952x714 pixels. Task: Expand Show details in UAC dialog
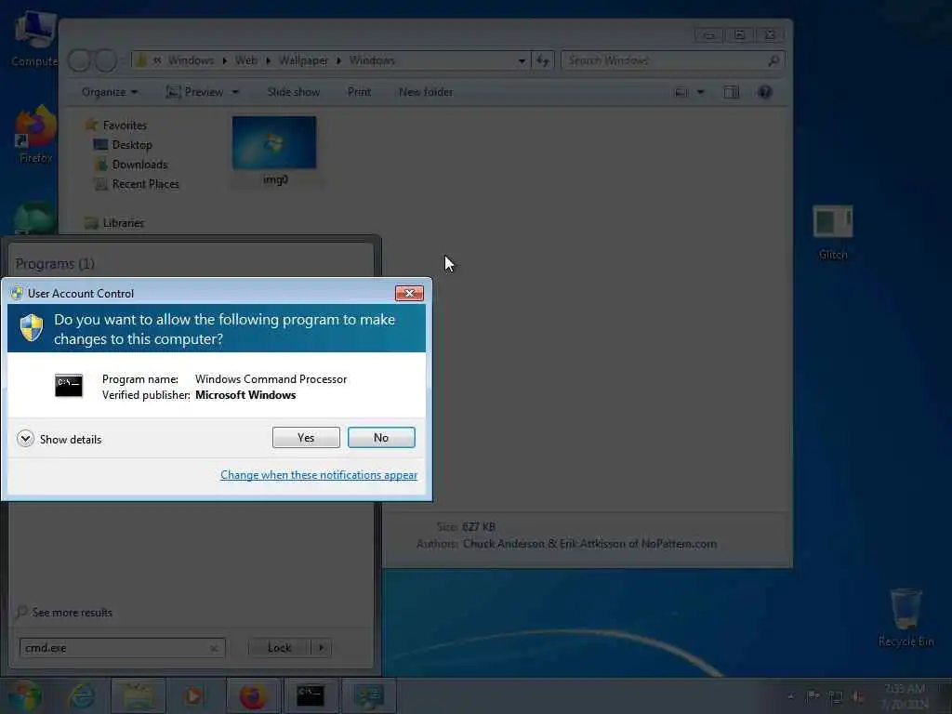(59, 439)
